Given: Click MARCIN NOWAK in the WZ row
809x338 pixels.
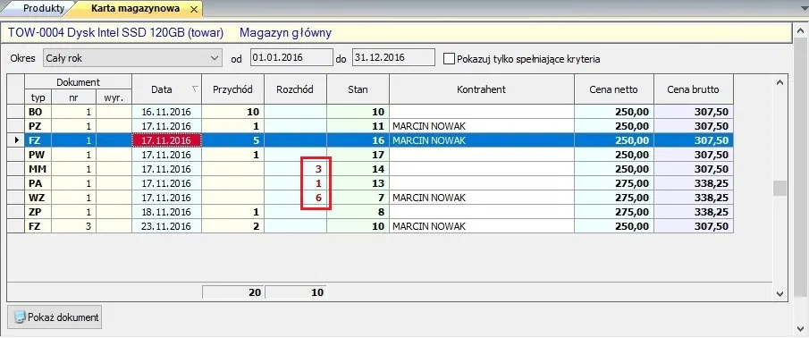Looking at the screenshot, I should 429,198.
